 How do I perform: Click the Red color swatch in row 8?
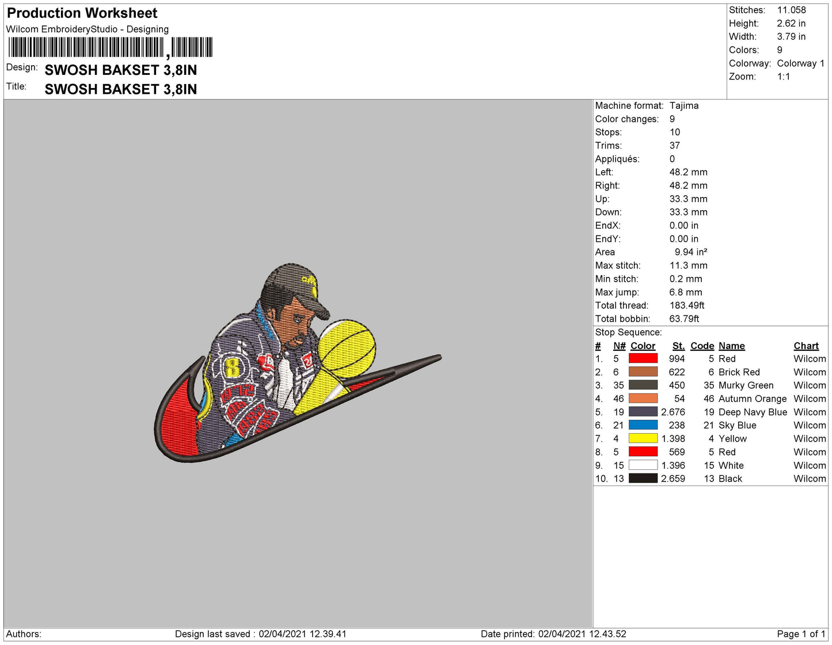tap(643, 452)
